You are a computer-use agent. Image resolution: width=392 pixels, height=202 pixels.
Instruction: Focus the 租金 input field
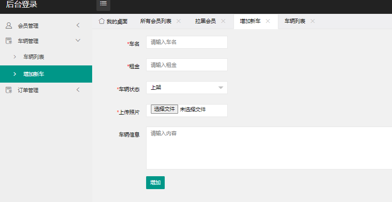tap(187, 65)
